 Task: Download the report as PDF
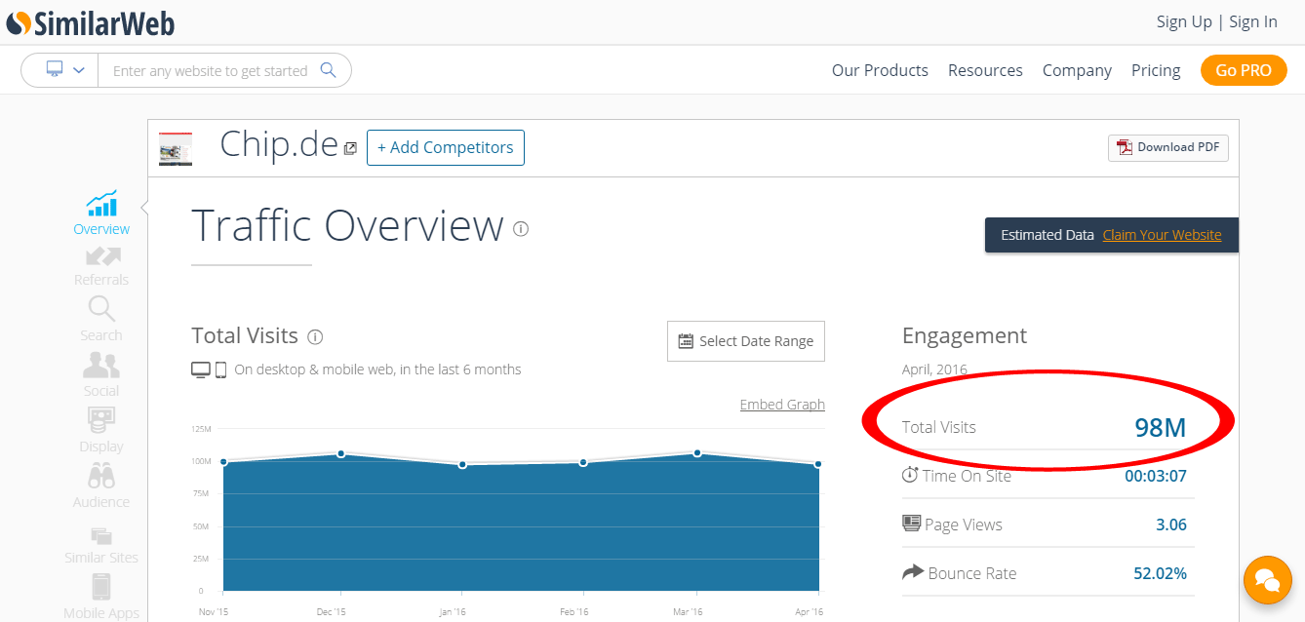click(x=1168, y=147)
